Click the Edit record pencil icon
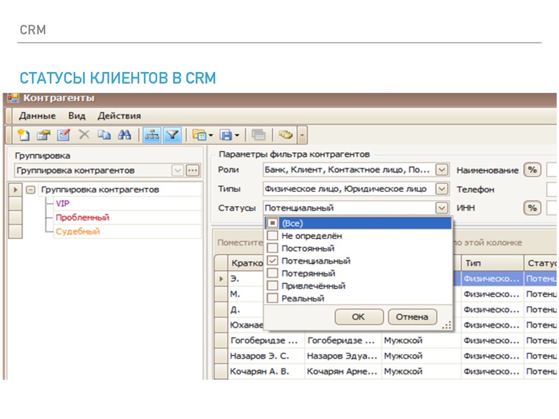The image size is (559, 419). pos(64,135)
